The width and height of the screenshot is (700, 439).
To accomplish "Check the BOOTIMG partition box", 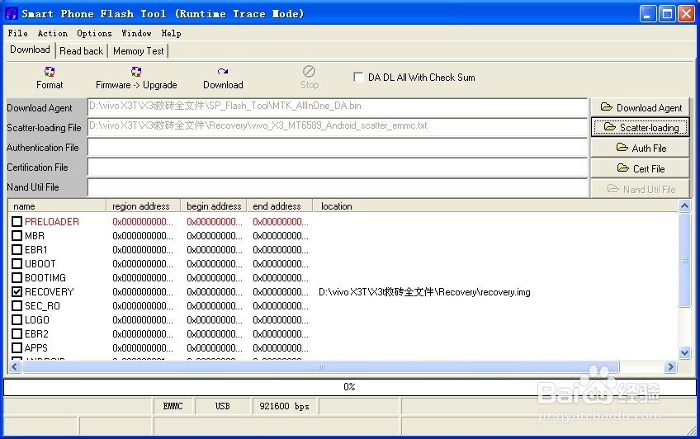I will coord(17,277).
